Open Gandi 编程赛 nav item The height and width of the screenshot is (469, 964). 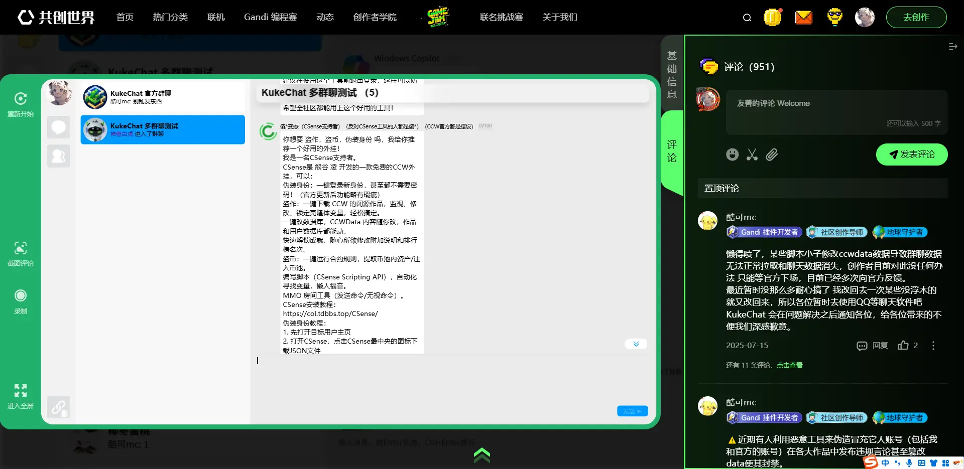[x=270, y=17]
